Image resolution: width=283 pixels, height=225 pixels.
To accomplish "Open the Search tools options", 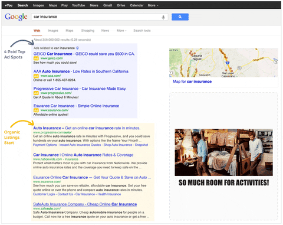I will pyautogui.click(x=142, y=31).
